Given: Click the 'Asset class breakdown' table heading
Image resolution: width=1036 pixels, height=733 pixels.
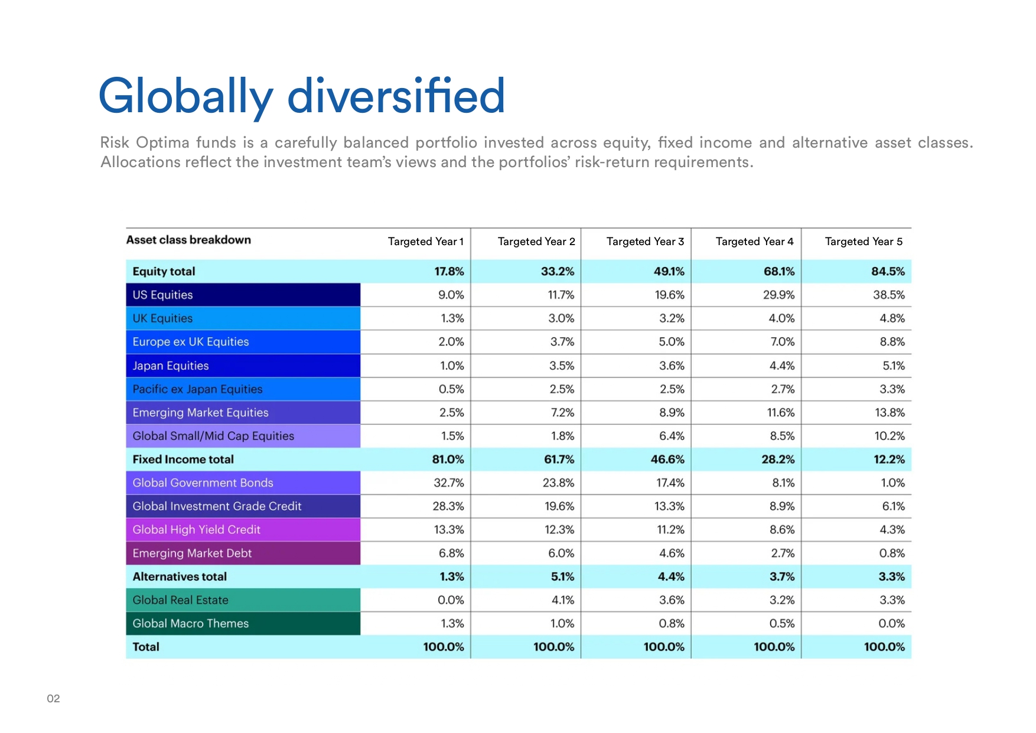Looking at the screenshot, I should tap(188, 240).
